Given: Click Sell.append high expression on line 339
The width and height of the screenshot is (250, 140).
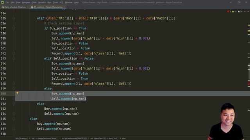Looking at the screenshot, I should click(101, 38).
